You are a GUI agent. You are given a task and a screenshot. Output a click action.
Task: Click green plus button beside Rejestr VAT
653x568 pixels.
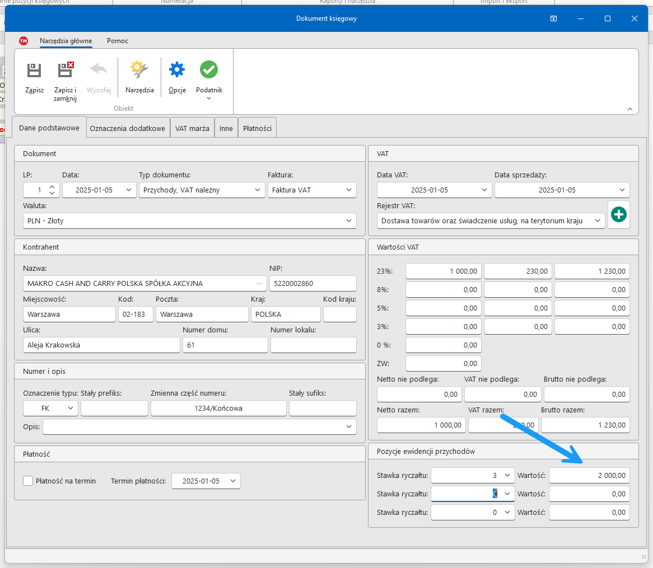619,215
